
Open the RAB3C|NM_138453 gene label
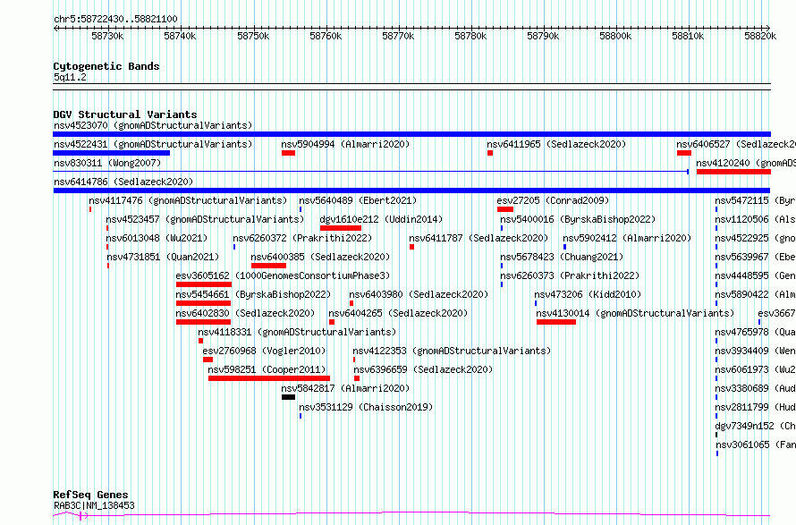[x=94, y=505]
